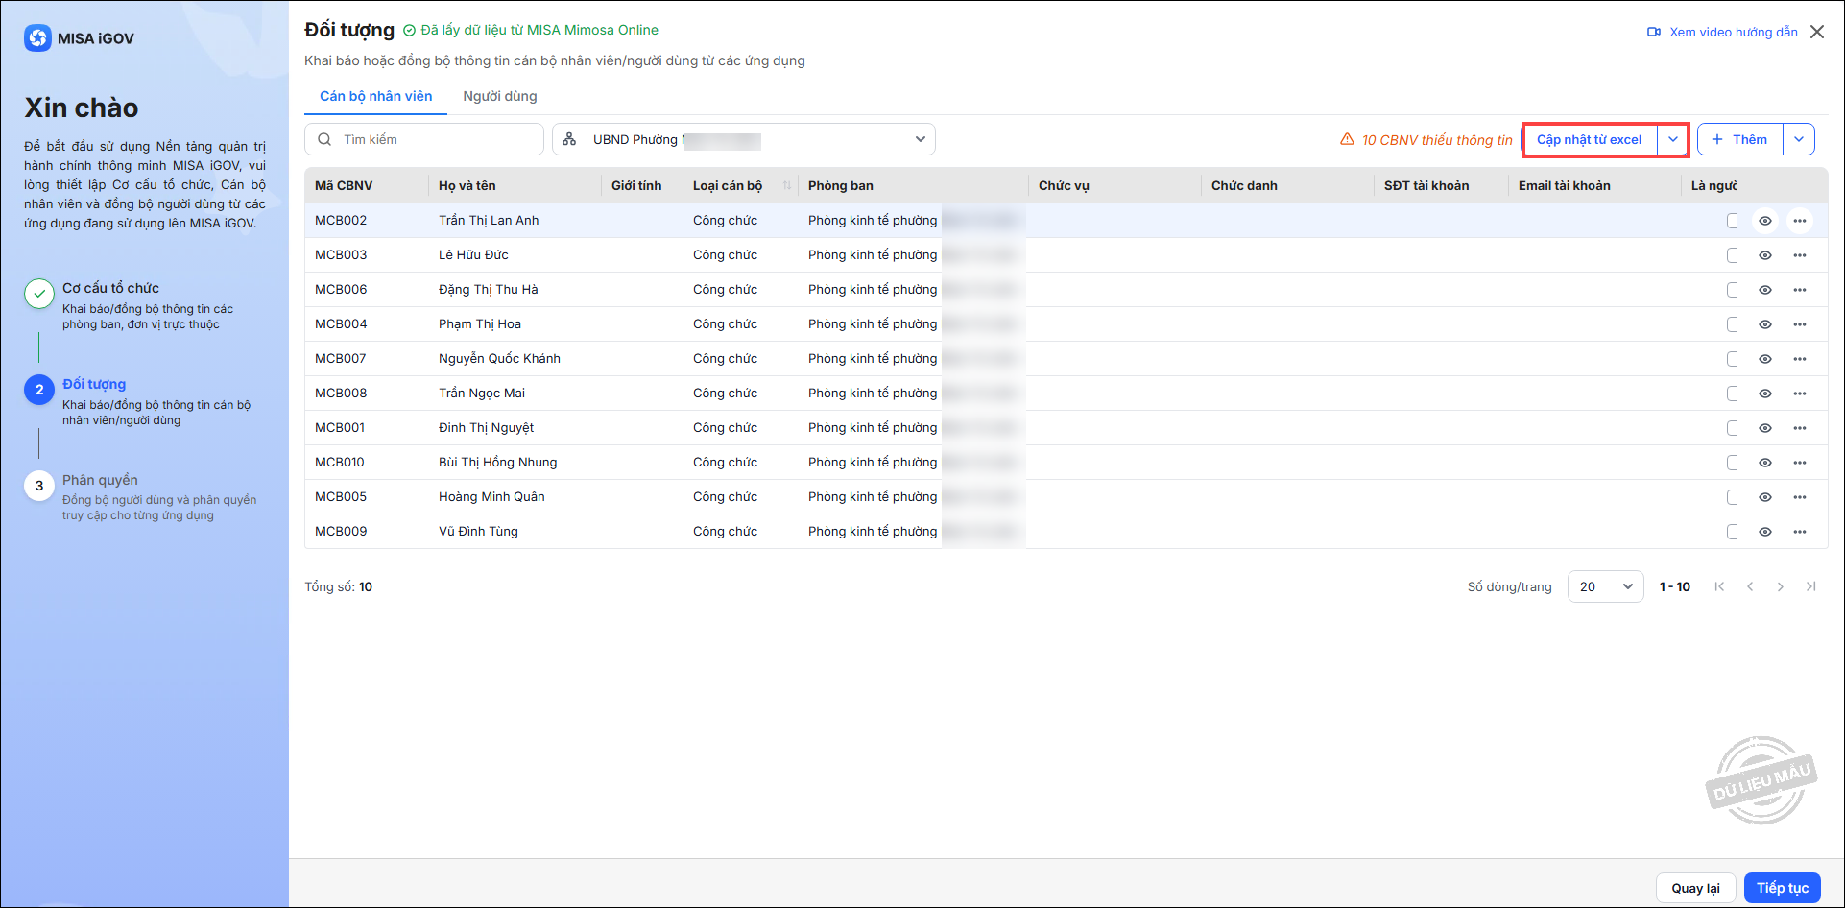Go to next page of results
The width and height of the screenshot is (1845, 908).
(1781, 586)
